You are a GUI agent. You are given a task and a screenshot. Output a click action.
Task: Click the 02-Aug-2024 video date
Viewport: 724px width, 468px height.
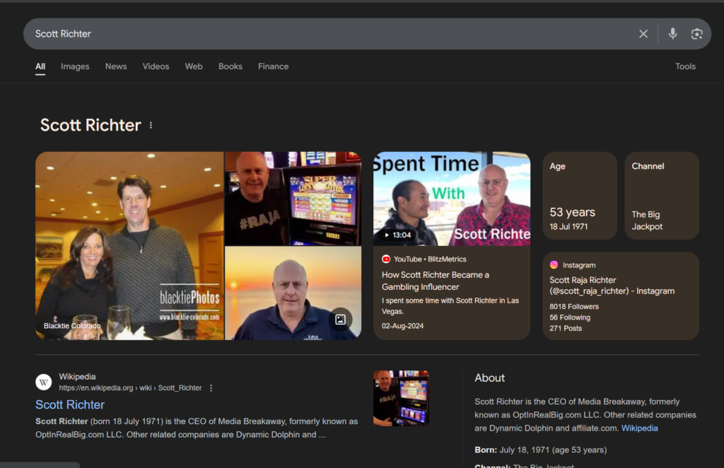tap(402, 326)
